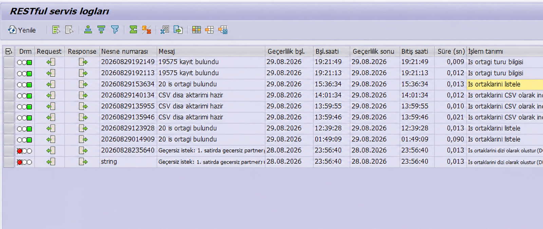
Task: Open the choose layout grid icon
Action: 196,30
